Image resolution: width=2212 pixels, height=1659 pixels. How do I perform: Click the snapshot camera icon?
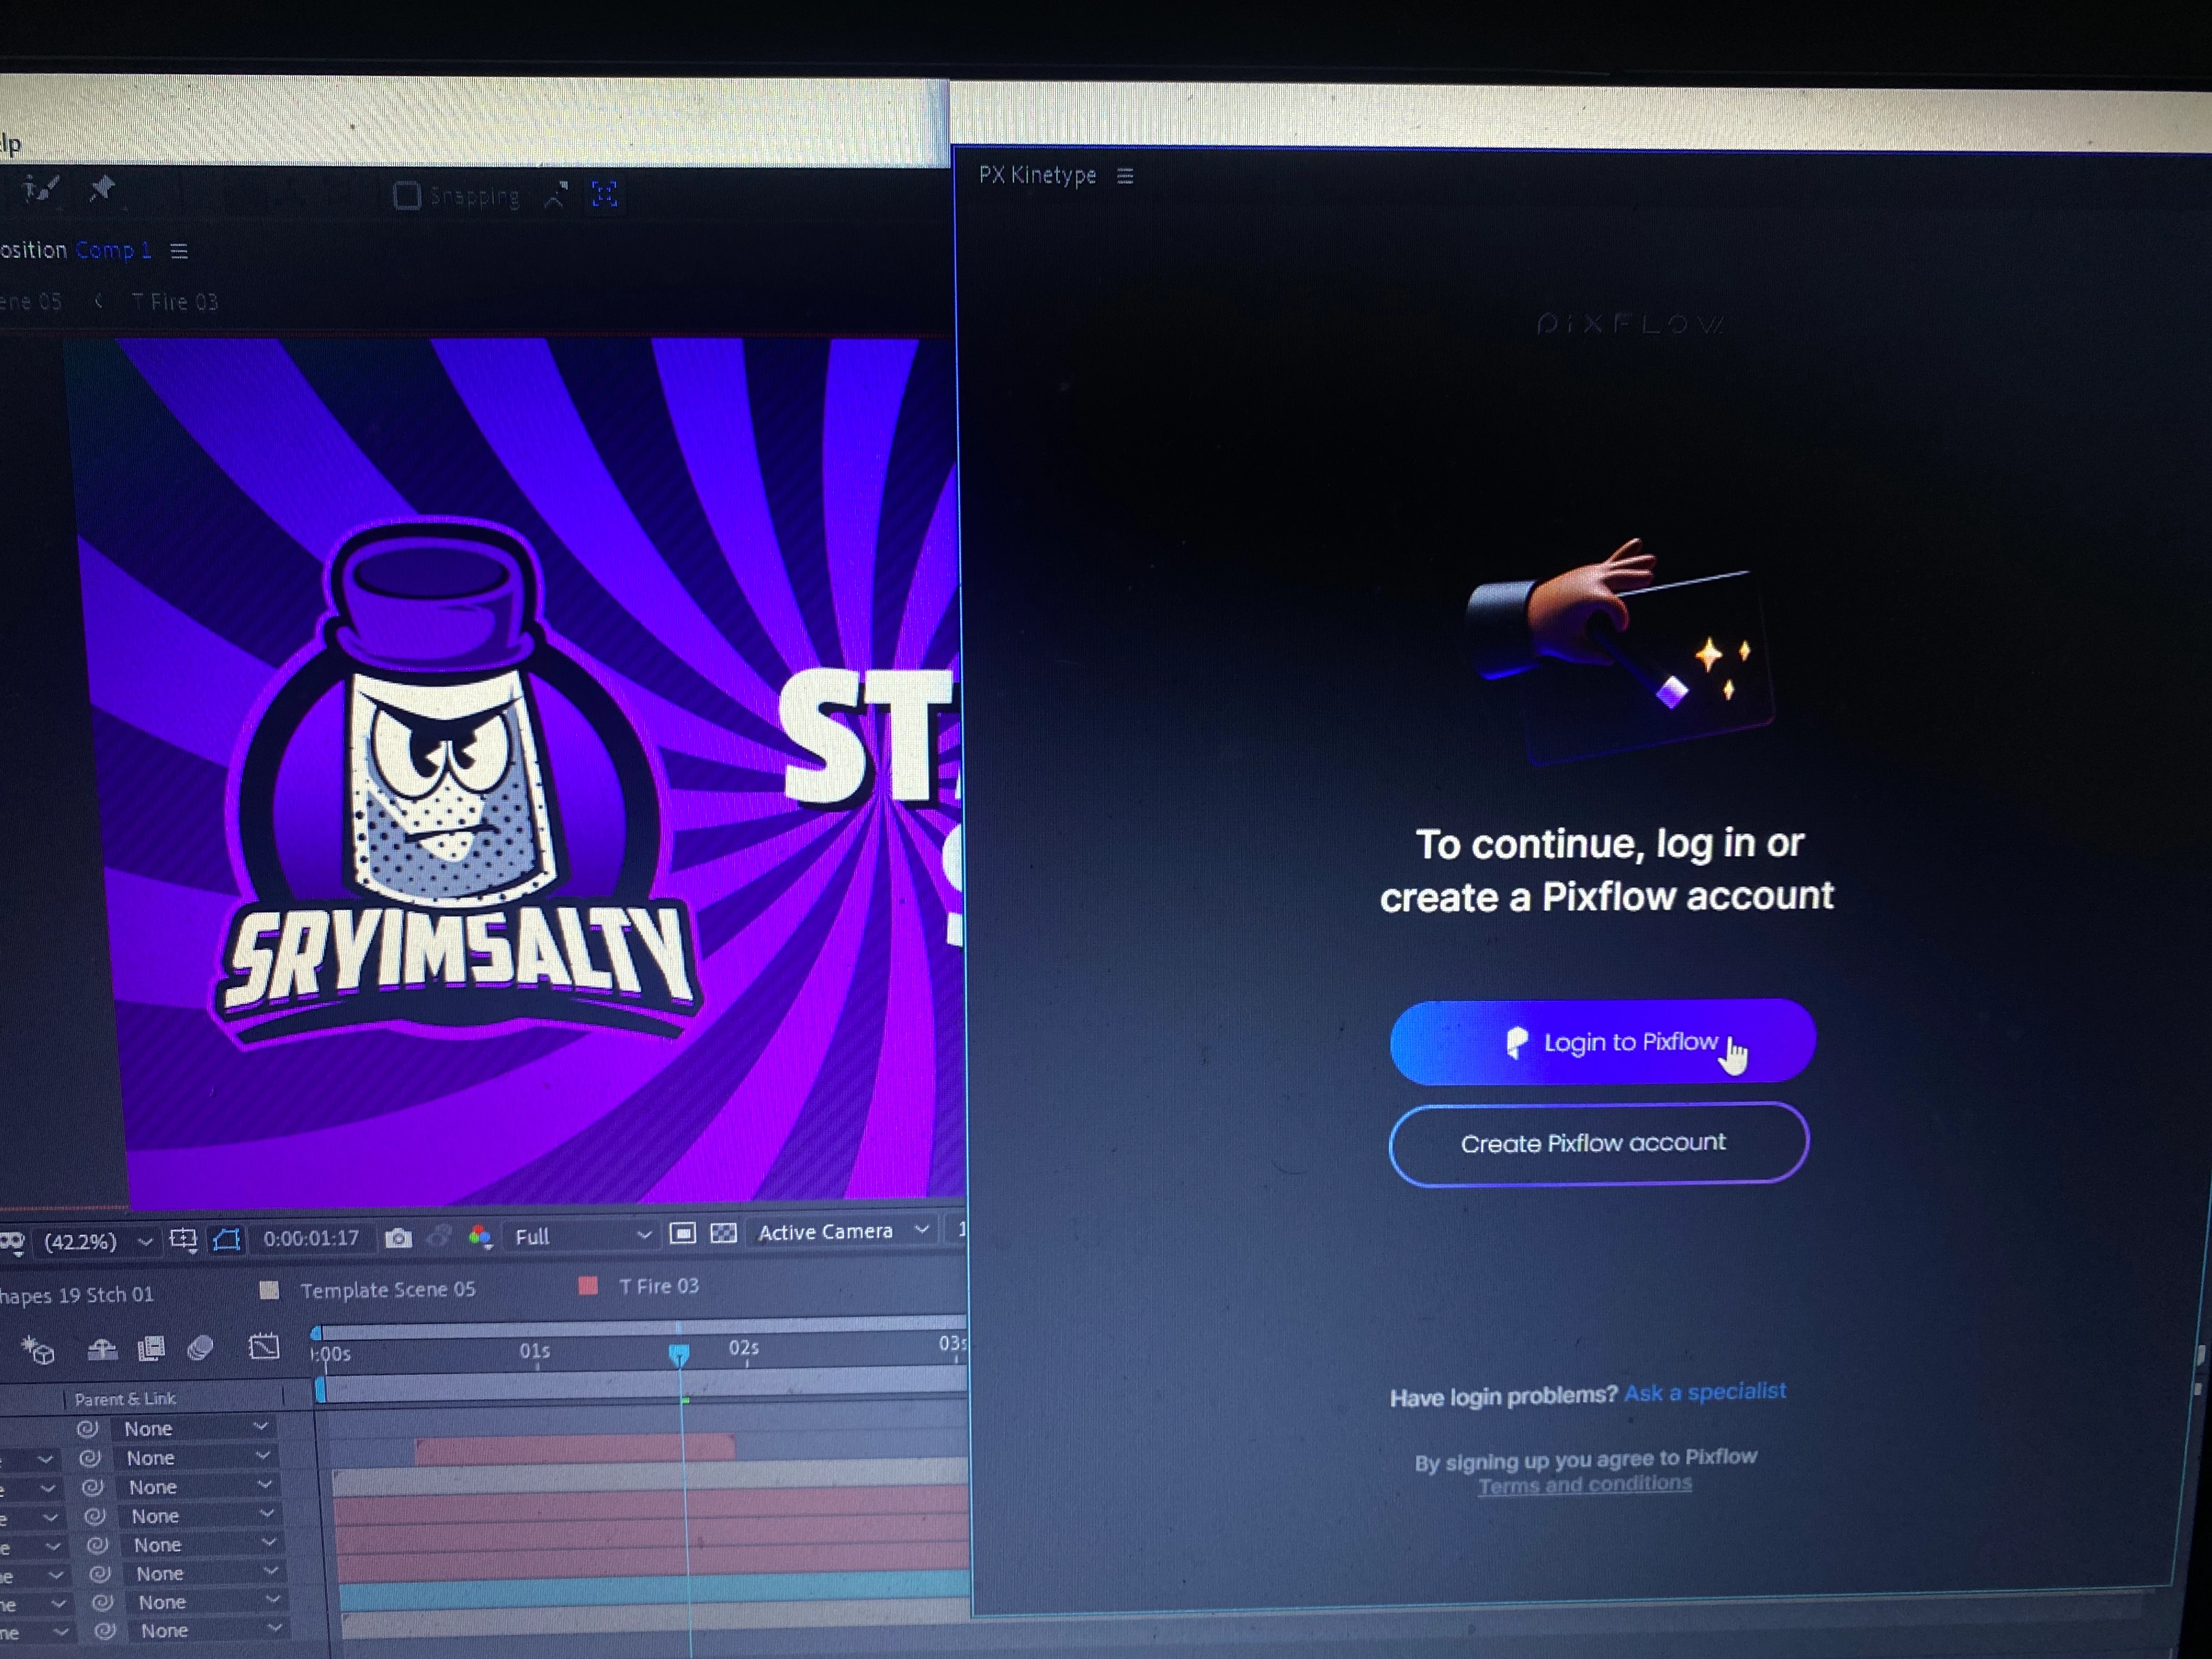click(398, 1239)
